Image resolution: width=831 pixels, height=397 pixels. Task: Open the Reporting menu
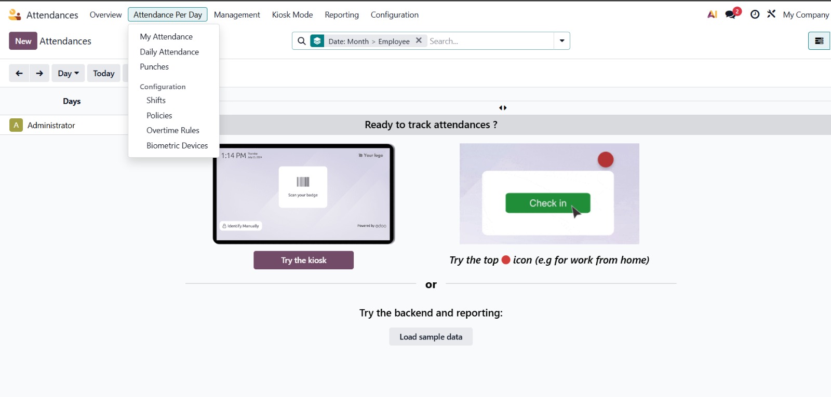point(341,15)
